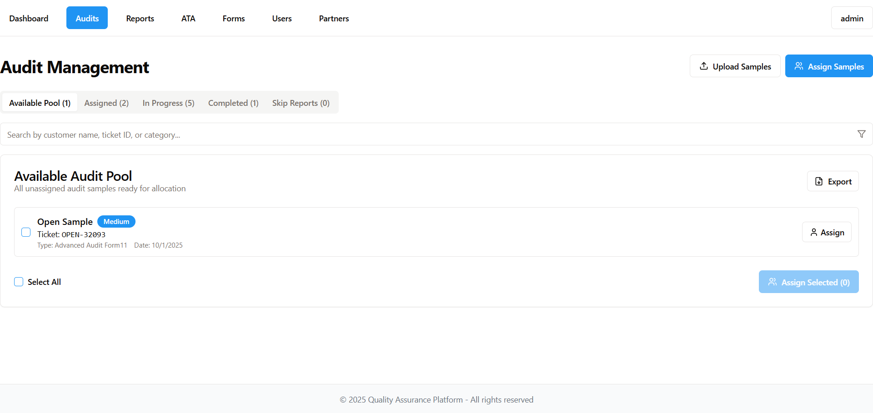Enable the Select All checkbox
Image resolution: width=873 pixels, height=413 pixels.
pyautogui.click(x=19, y=282)
